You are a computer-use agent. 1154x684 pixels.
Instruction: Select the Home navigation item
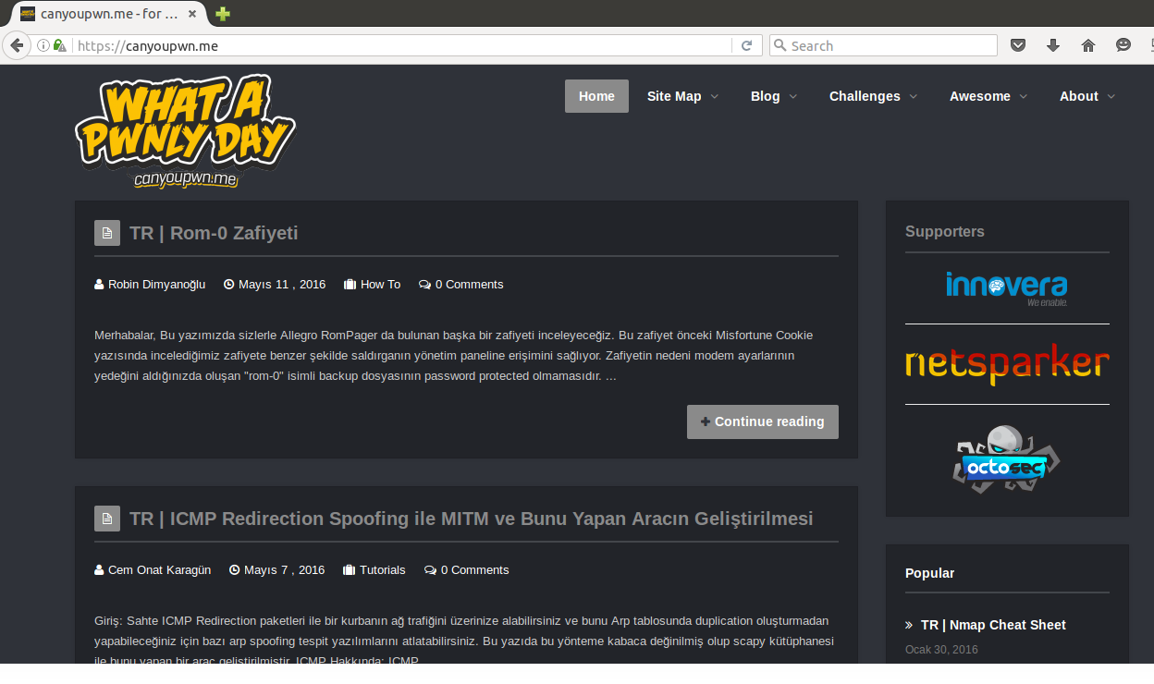(x=596, y=96)
